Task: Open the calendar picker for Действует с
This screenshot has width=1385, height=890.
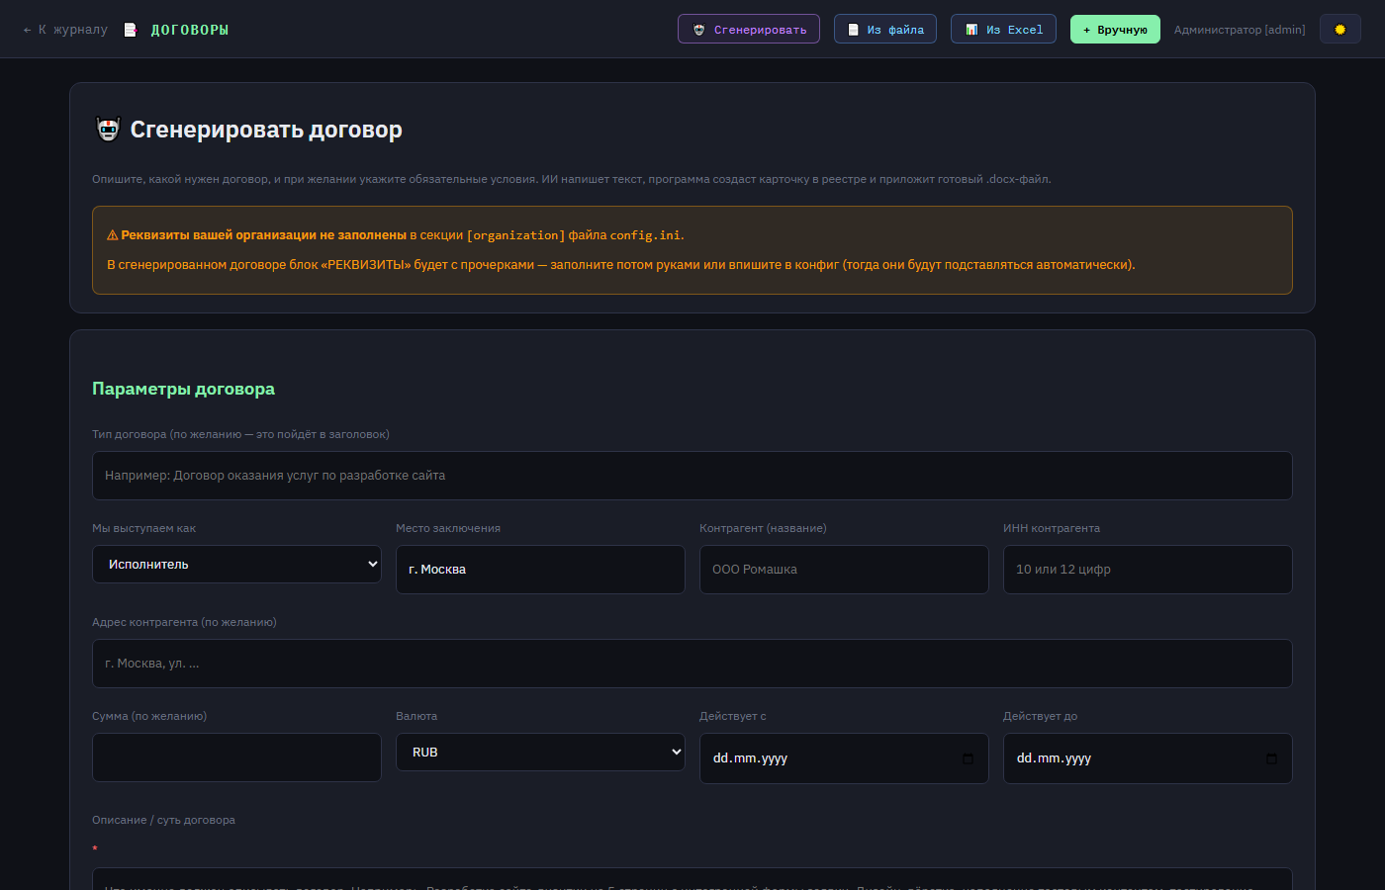Action: [968, 758]
